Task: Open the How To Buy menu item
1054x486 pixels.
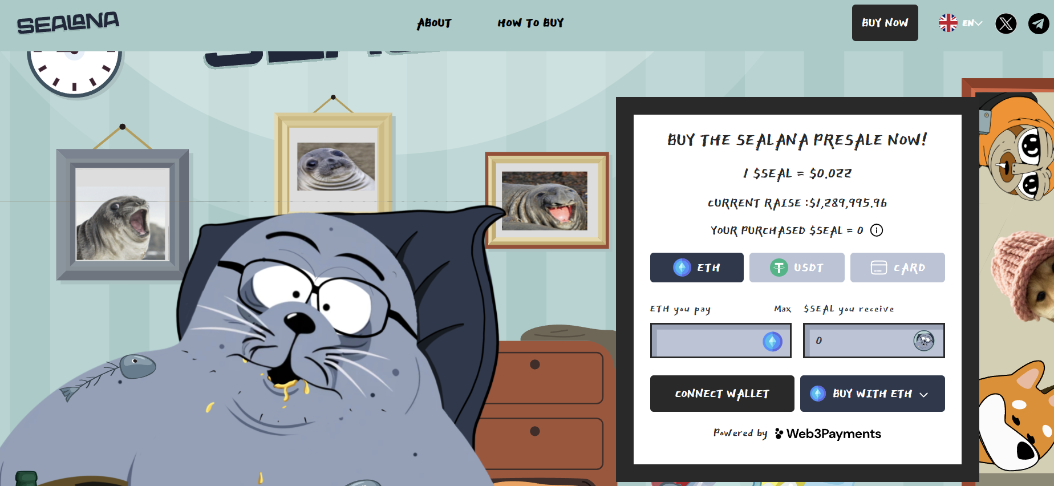Action: point(530,23)
